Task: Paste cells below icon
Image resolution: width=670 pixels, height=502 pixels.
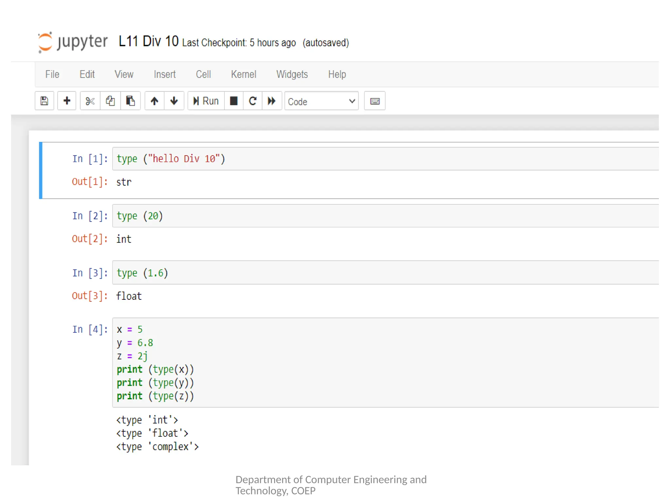Action: [x=131, y=101]
